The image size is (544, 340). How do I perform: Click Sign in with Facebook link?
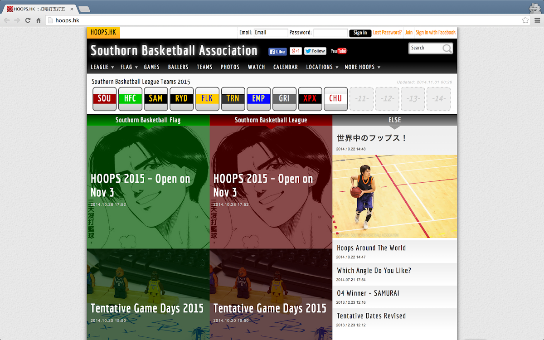coord(436,33)
